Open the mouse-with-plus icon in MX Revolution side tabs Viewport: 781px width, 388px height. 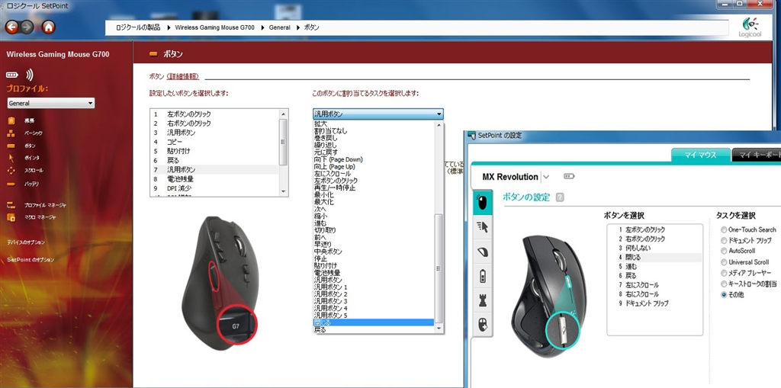[x=482, y=325]
